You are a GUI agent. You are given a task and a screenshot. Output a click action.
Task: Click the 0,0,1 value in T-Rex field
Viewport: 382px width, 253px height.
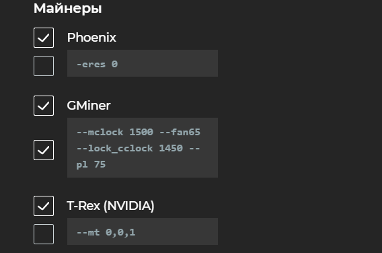point(120,232)
